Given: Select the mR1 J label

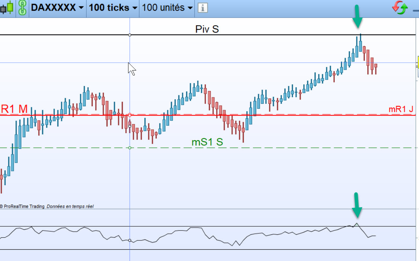Looking at the screenshot, I should [401, 109].
